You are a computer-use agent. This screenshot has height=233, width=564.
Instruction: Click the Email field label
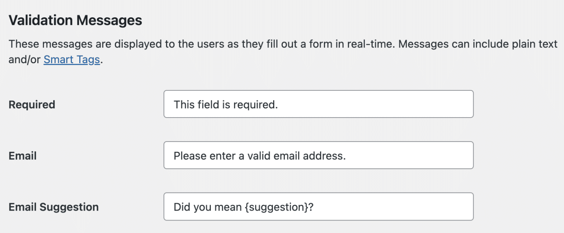click(x=22, y=155)
